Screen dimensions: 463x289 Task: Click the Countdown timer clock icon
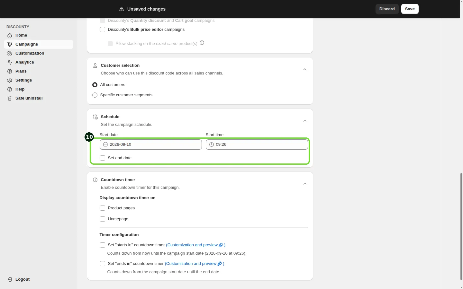95,180
